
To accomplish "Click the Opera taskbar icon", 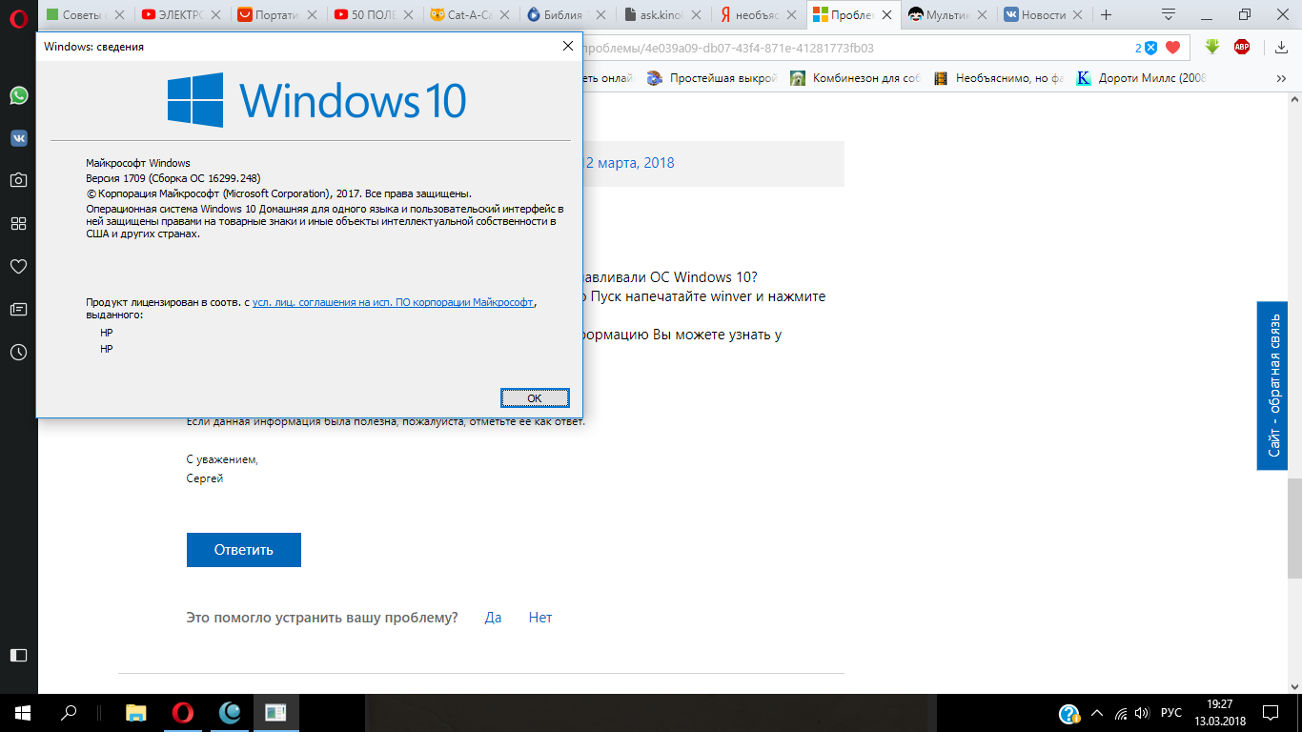I will tap(183, 712).
